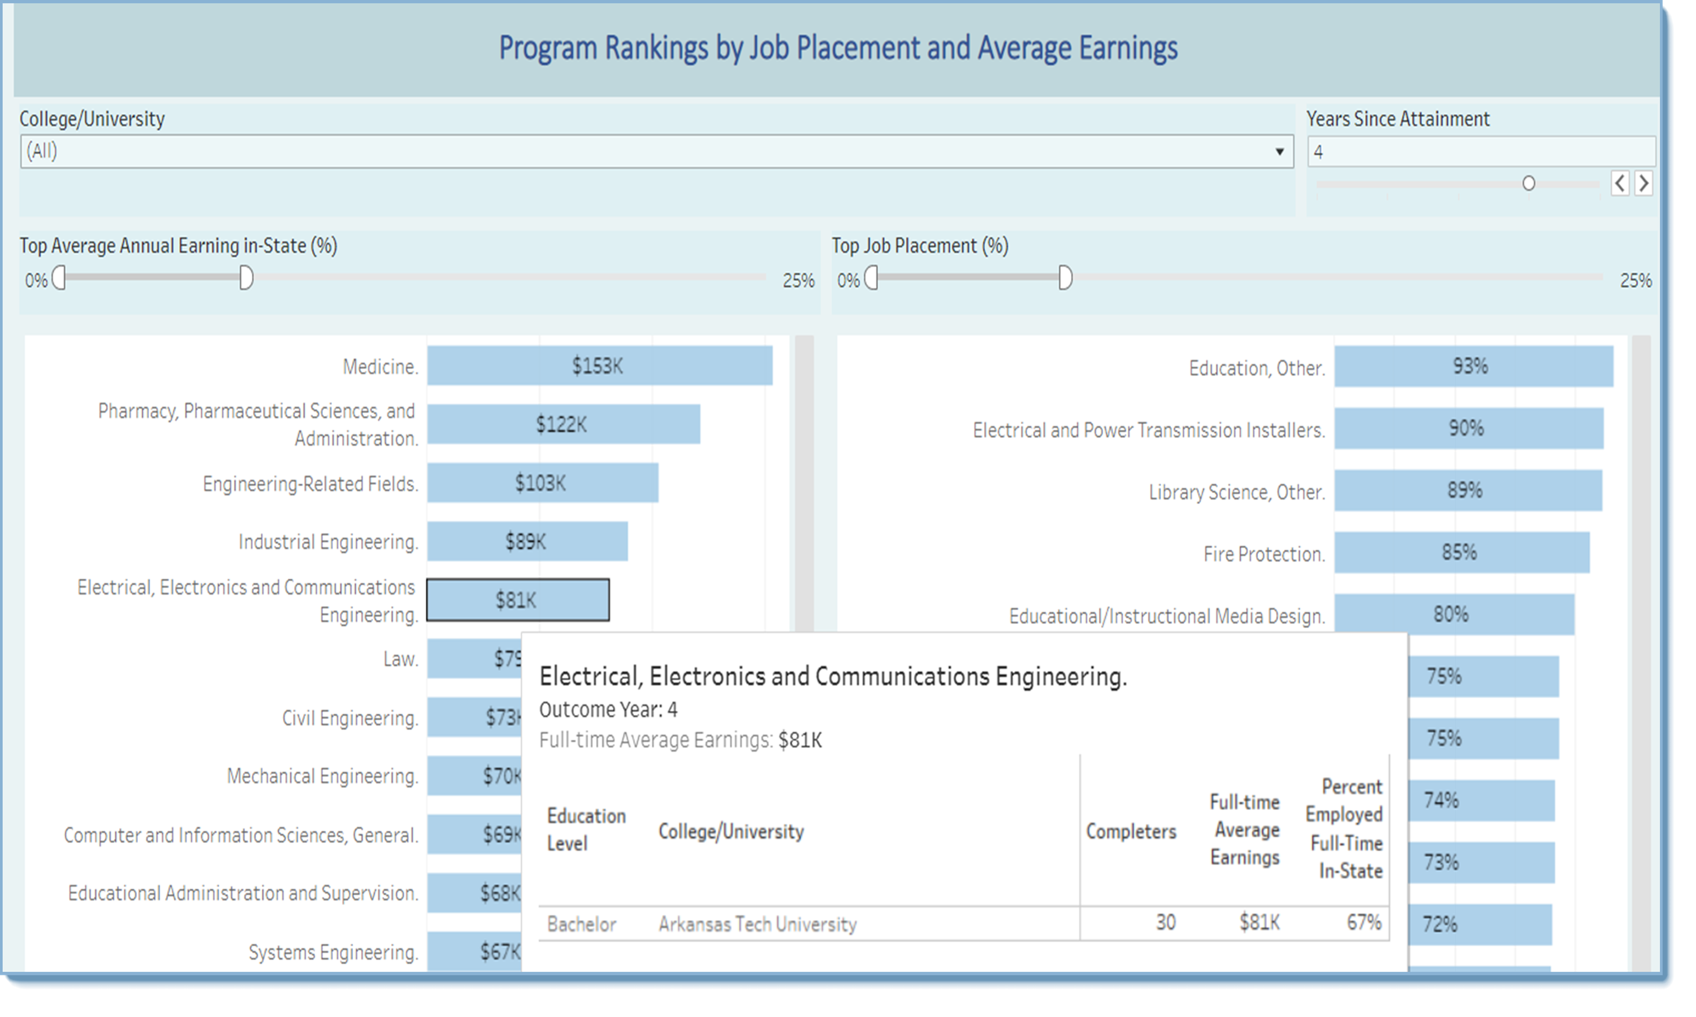
Task: Select the Civil Engineering earnings bar
Action: click(474, 718)
